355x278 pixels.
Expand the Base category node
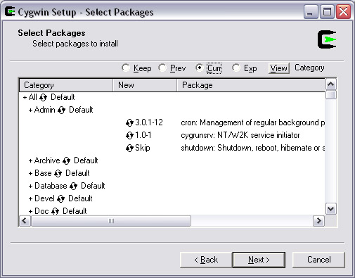(30, 173)
